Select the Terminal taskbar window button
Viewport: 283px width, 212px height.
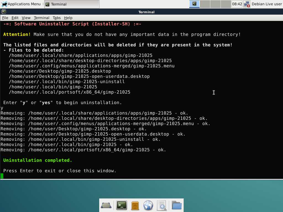click(72, 4)
